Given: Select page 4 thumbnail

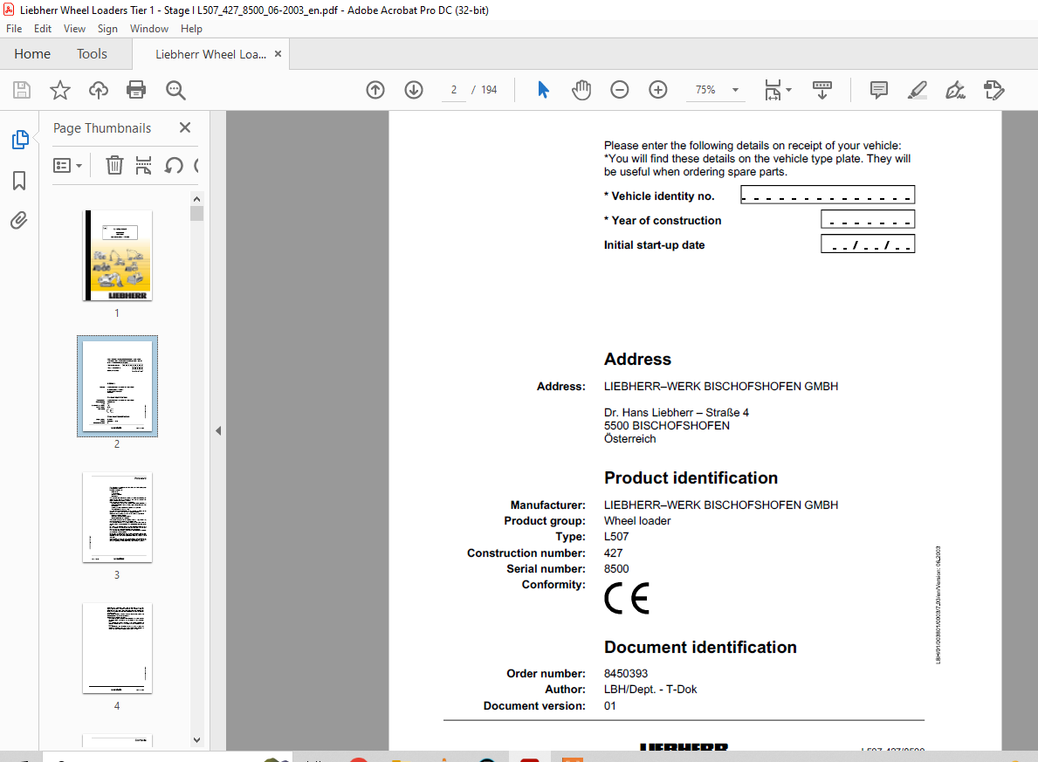Looking at the screenshot, I should pyautogui.click(x=118, y=649).
